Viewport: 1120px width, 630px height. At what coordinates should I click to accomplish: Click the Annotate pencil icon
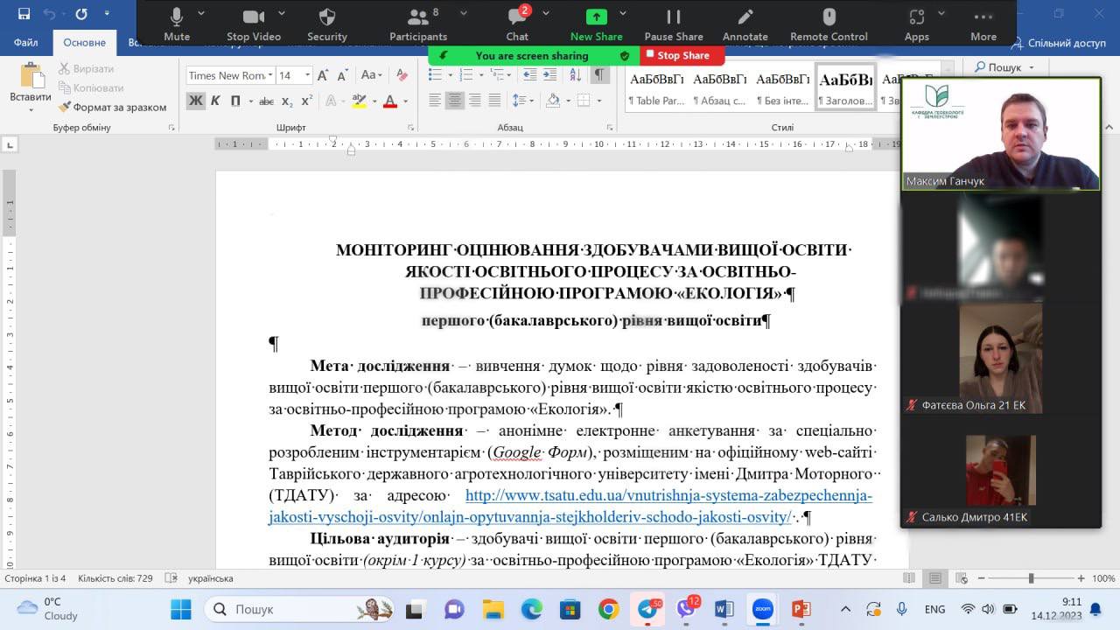click(x=745, y=17)
